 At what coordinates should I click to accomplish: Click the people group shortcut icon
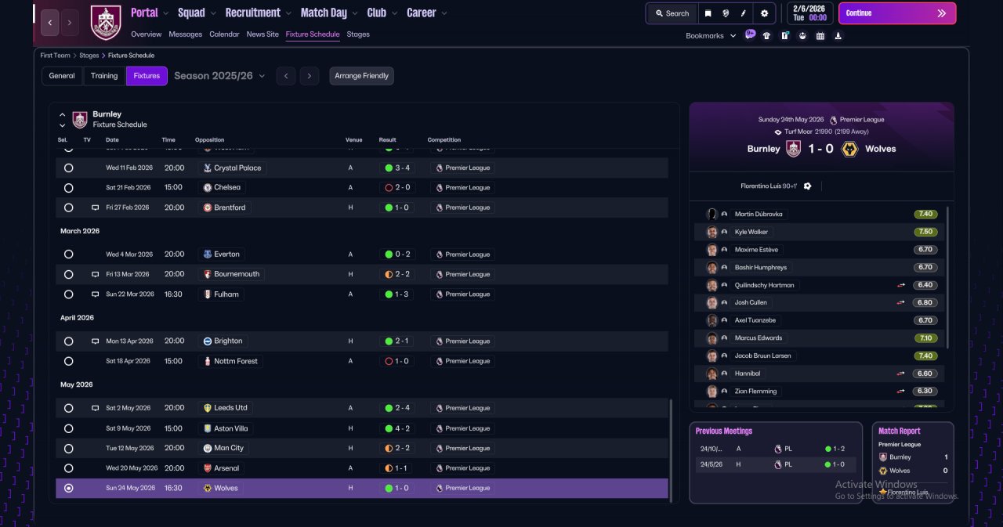pyautogui.click(x=802, y=35)
